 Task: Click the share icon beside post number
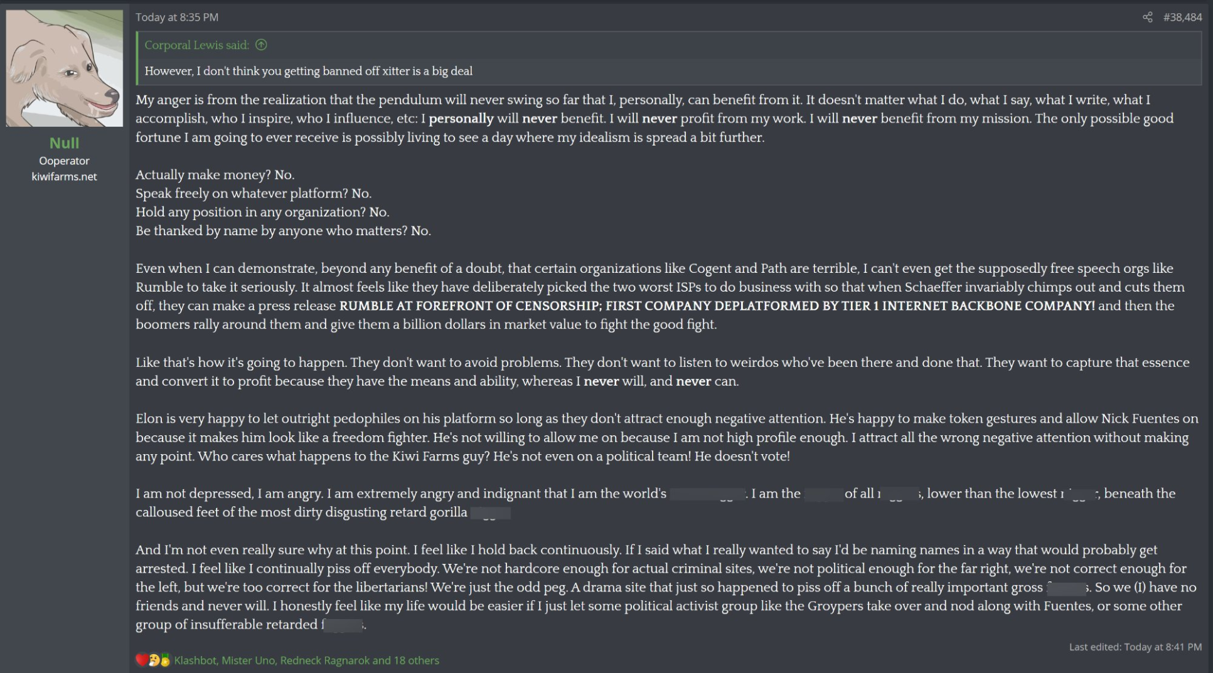(1147, 17)
